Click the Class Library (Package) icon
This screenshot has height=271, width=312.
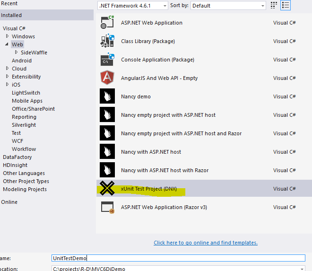click(x=107, y=41)
